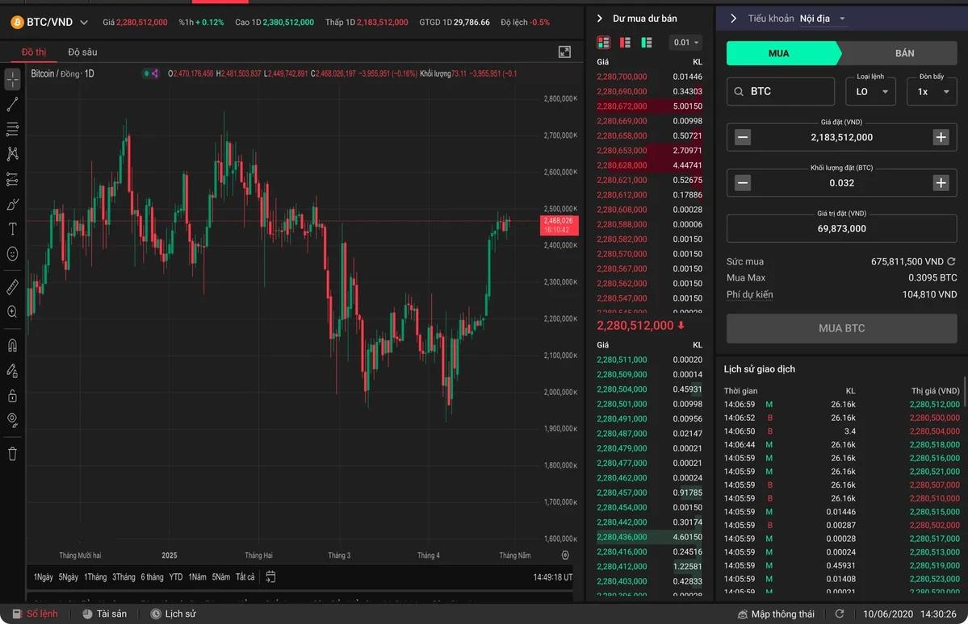
Task: Open the Đòn bẩy 1x leverage dropdown
Action: (x=932, y=91)
